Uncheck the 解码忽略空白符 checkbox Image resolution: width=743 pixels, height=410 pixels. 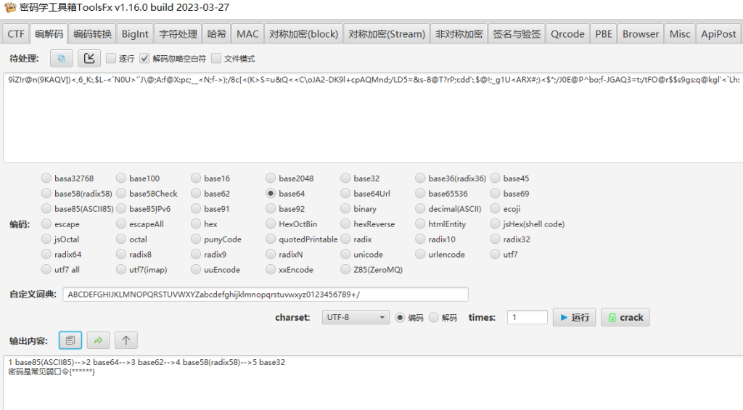click(145, 59)
